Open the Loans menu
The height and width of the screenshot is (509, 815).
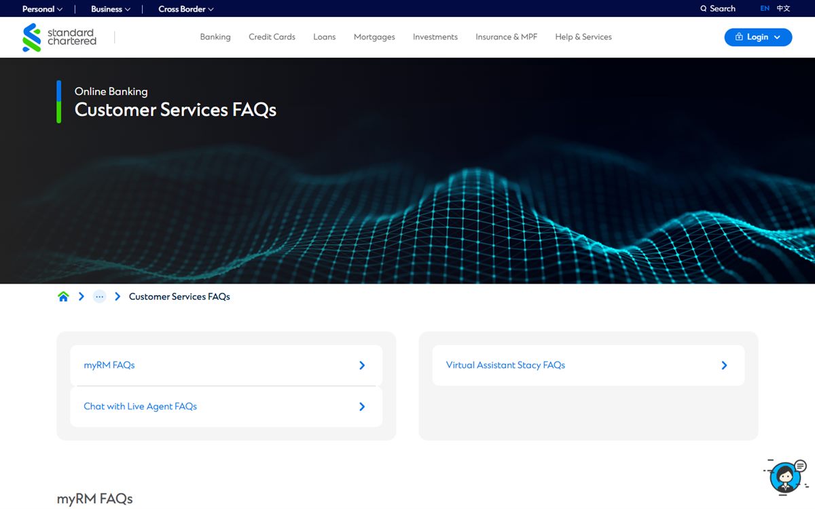point(325,37)
